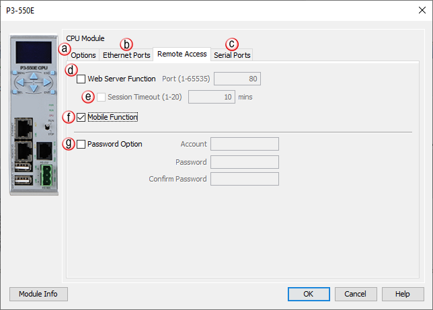This screenshot has width=433, height=310.
Task: Click the Module Info button
Action: click(38, 294)
